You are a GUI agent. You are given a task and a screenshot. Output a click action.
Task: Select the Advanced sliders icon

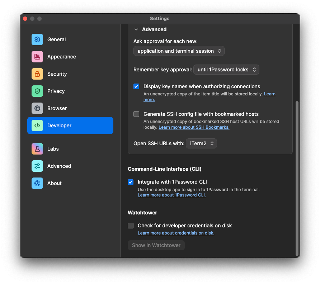coord(37,166)
